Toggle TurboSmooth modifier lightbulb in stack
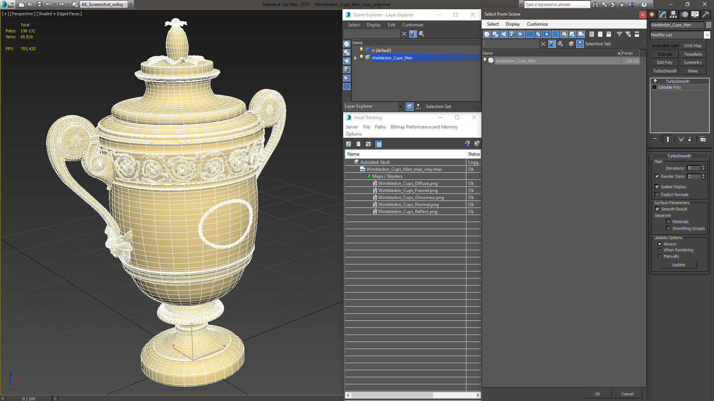The height and width of the screenshot is (401, 714). (x=655, y=81)
